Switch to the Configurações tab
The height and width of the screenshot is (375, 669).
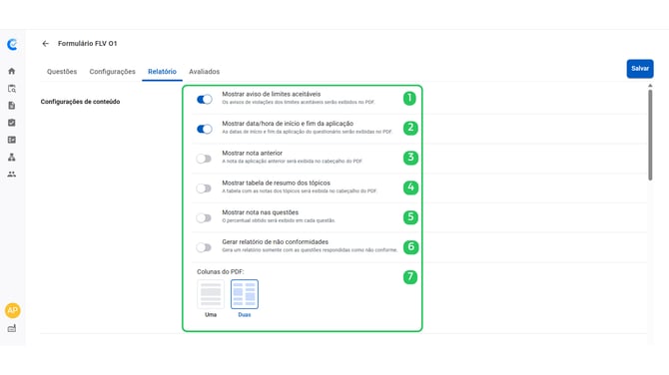pyautogui.click(x=112, y=72)
